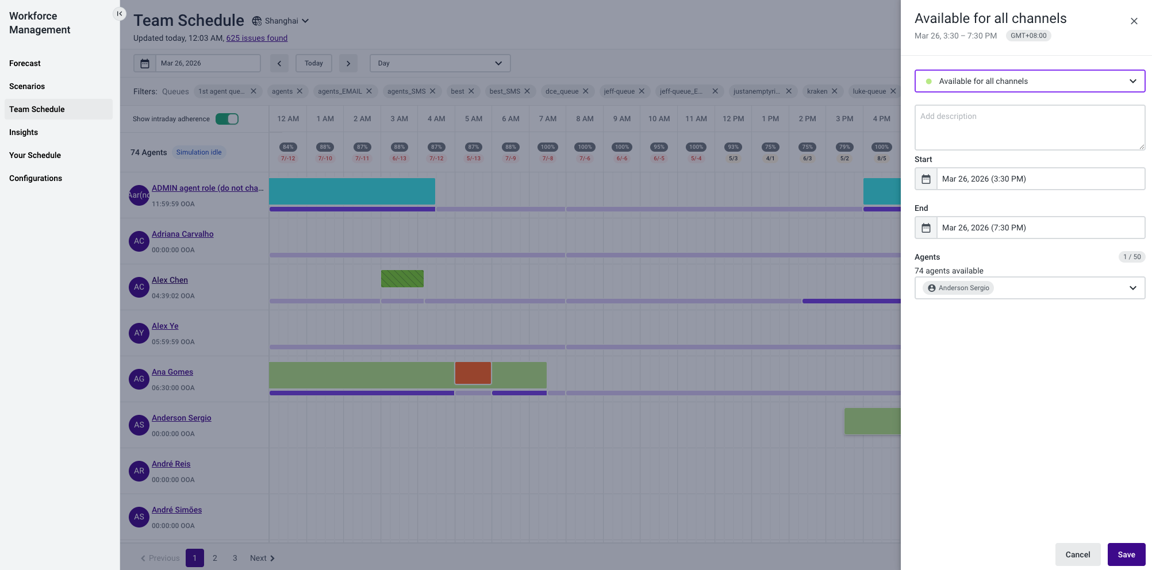Viewport: 1152px width, 570px height.
Task: Expand the Available for all channels dropdown
Action: 1030,81
